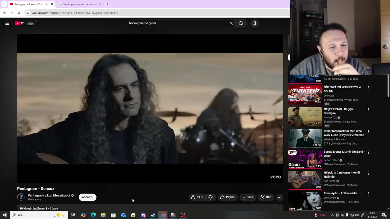The width and height of the screenshot is (390, 219).
Task: Open ÖĞRENCİ EVİ YEMEKTEYİZ 4. BÖLÜM thumbnail
Action: coord(305,95)
